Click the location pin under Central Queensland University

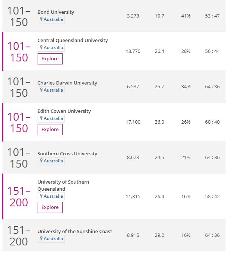coord(41,47)
